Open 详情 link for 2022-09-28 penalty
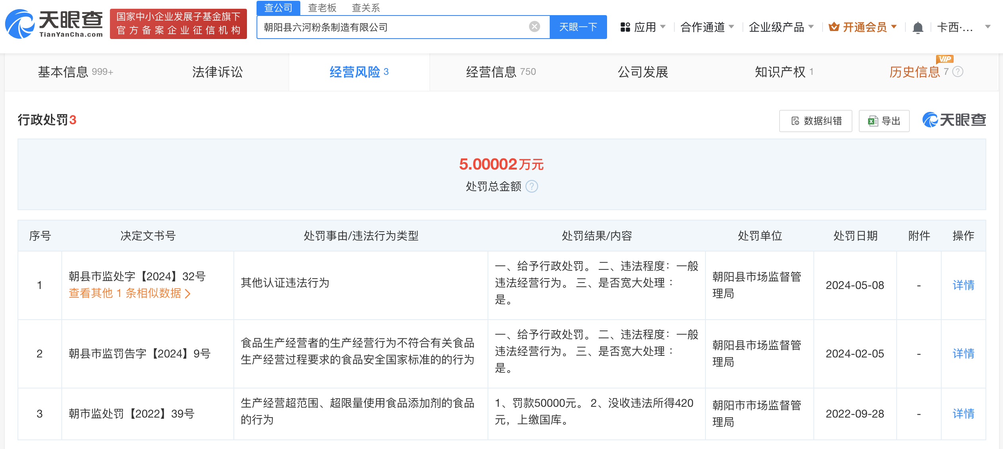Screen dimensions: 1003x449 coord(963,414)
